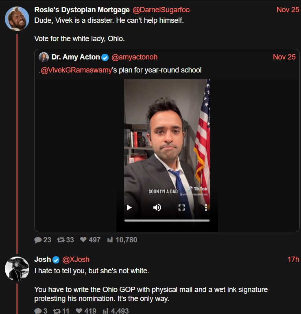Mute the video volume
The height and width of the screenshot is (314, 301).
157,208
